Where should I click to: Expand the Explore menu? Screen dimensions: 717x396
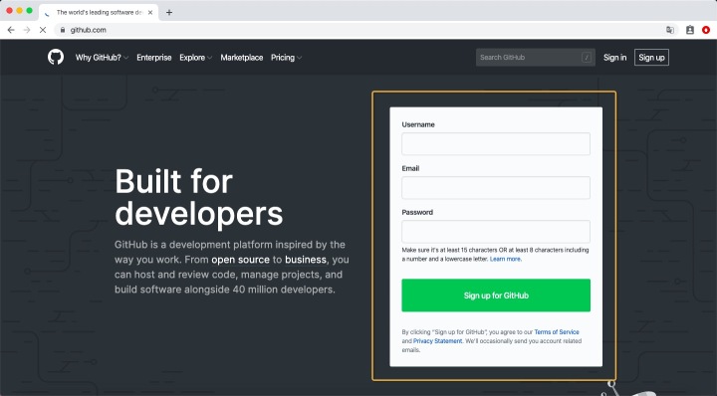point(196,58)
